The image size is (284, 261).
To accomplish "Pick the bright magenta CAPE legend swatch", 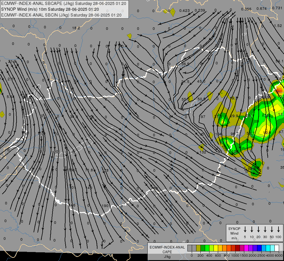I will coord(246,248).
